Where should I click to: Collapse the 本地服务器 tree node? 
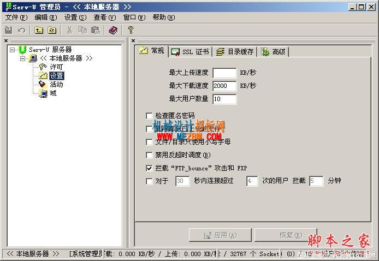point(22,59)
